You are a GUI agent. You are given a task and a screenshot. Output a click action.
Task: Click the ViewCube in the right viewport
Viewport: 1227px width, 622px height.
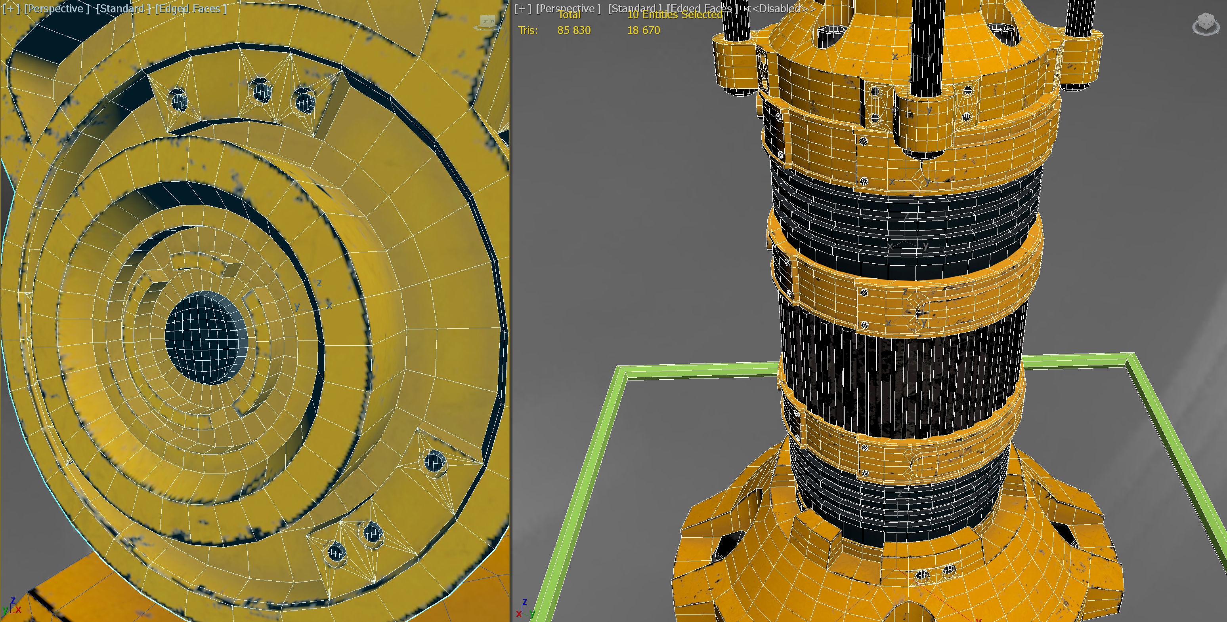pyautogui.click(x=1206, y=24)
